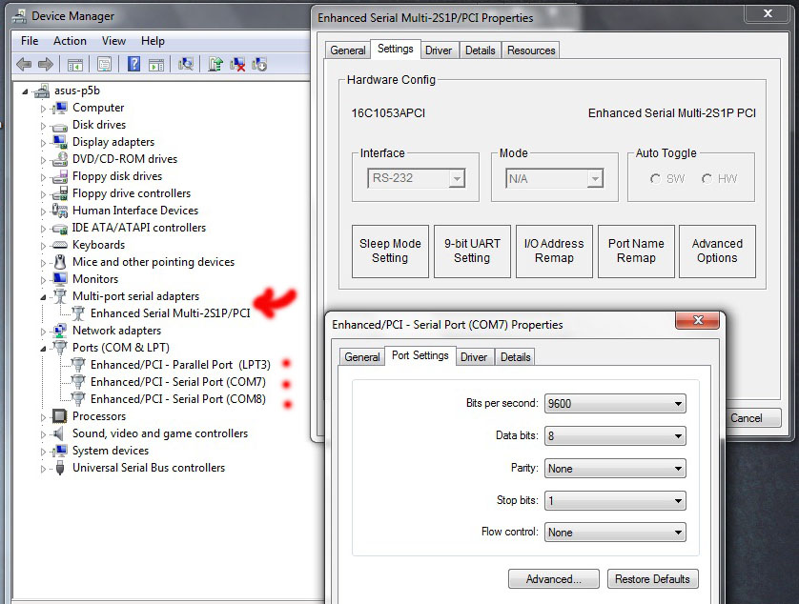
Task: Click the Help icon in toolbar
Action: click(134, 64)
